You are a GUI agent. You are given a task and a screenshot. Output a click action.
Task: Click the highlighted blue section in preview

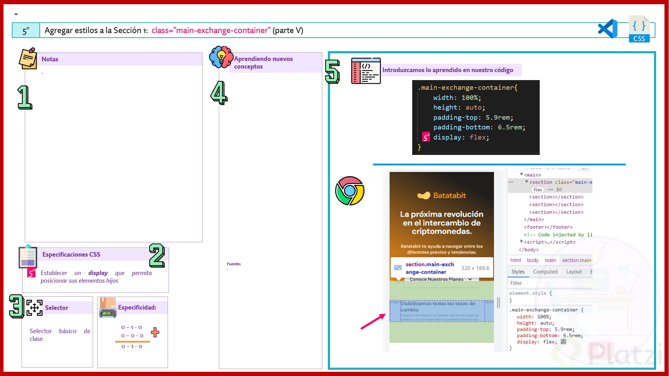[441, 311]
